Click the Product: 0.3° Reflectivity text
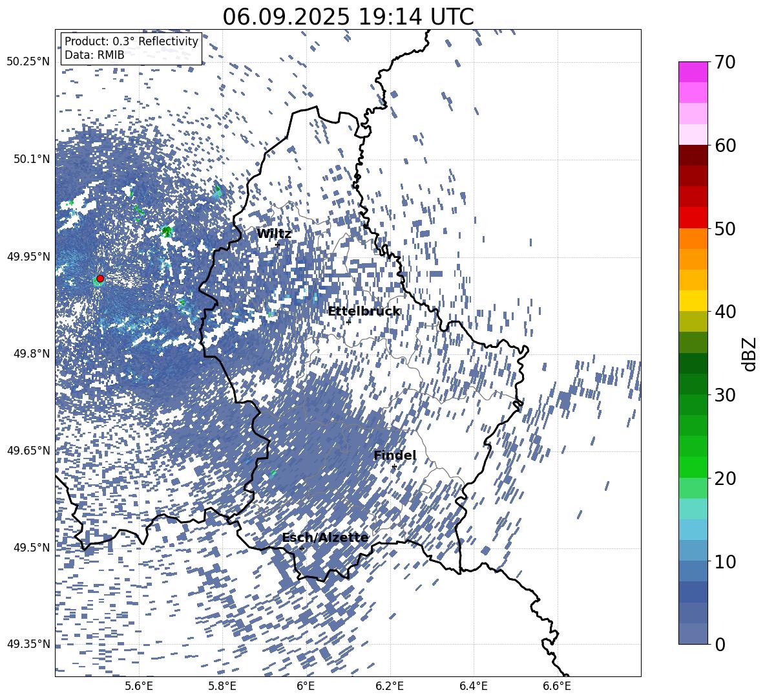The width and height of the screenshot is (765, 699). click(131, 41)
